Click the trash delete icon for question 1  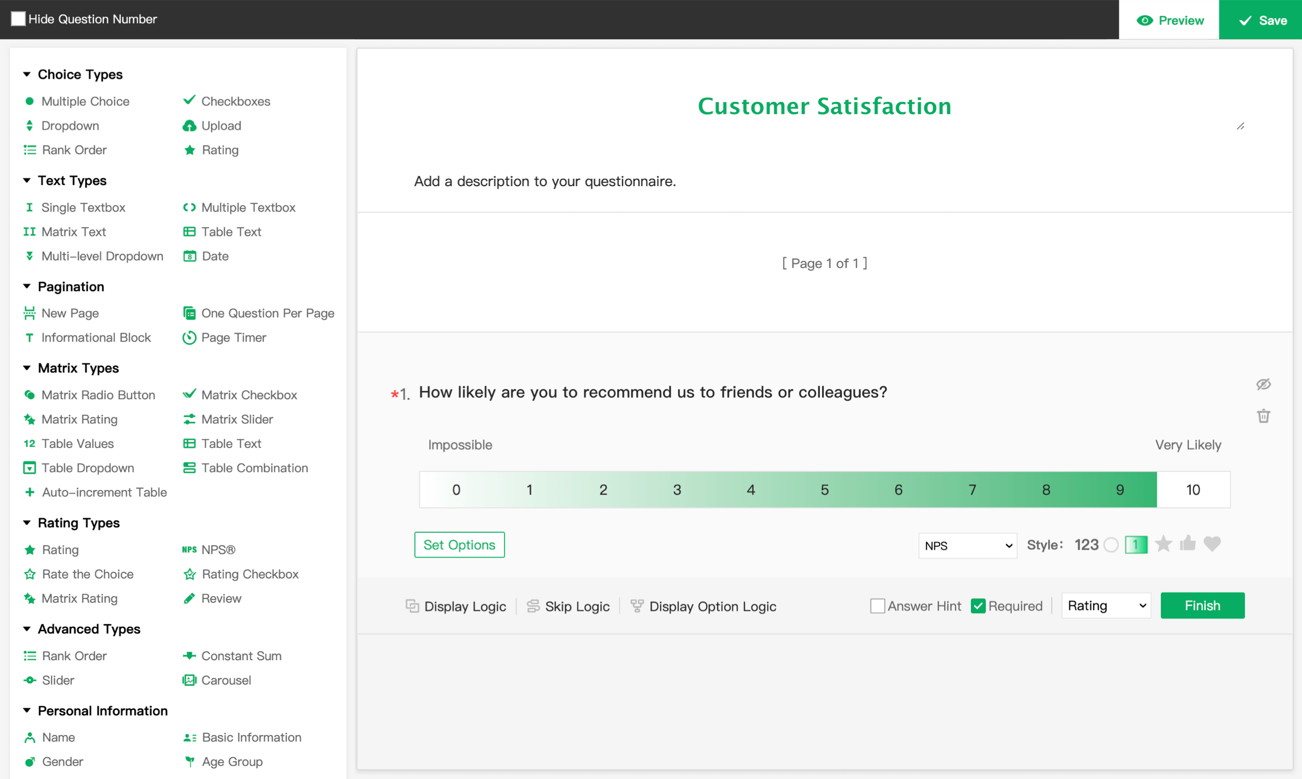tap(1263, 416)
